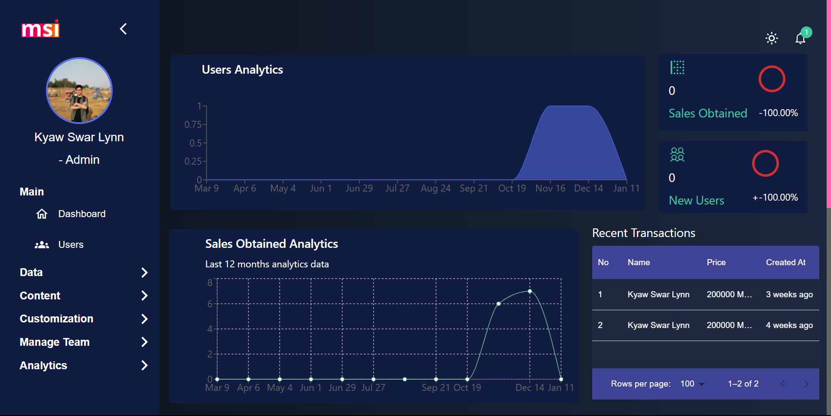Expand the Manage Team section
831x416 pixels.
(x=145, y=342)
